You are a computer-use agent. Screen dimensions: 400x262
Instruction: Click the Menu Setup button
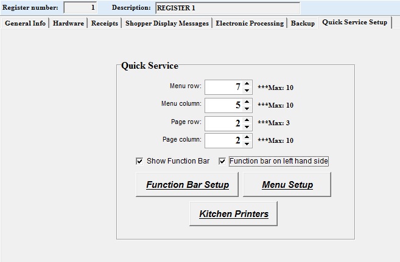point(287,185)
